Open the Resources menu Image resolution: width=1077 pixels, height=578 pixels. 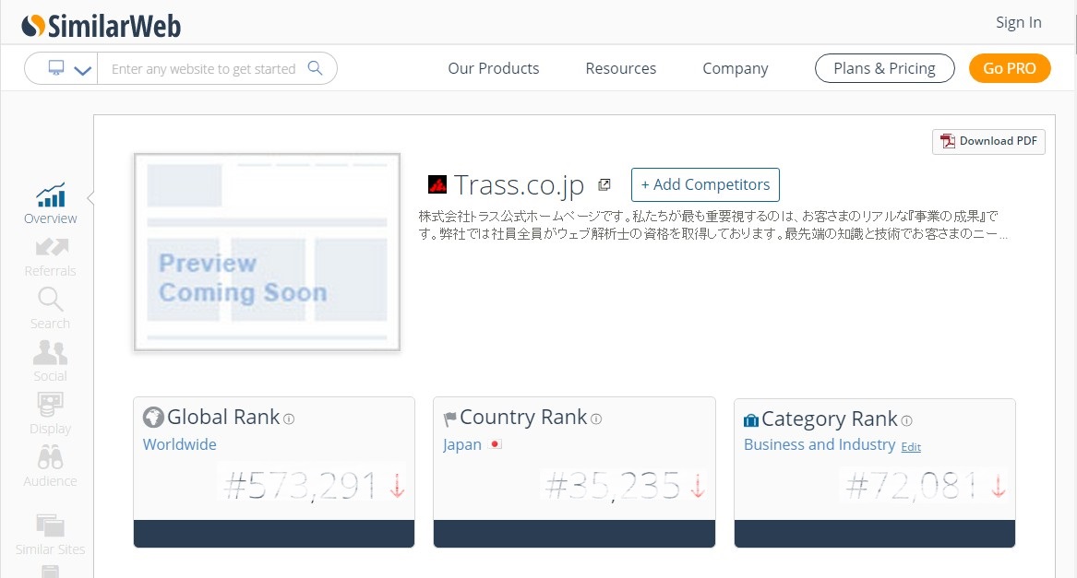pyautogui.click(x=621, y=68)
